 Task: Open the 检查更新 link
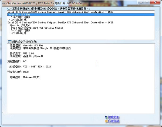click(114, 117)
